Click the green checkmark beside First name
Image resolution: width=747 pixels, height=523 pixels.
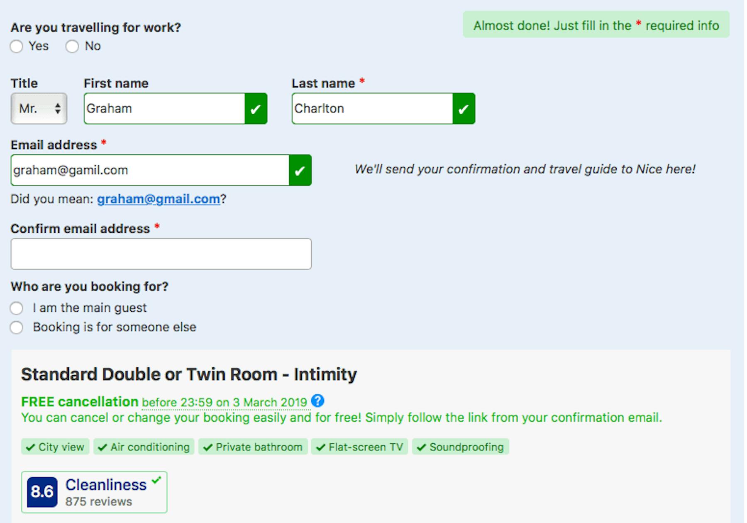256,109
